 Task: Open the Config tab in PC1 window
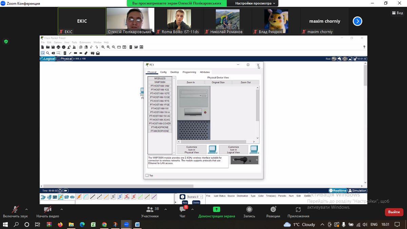coord(163,72)
